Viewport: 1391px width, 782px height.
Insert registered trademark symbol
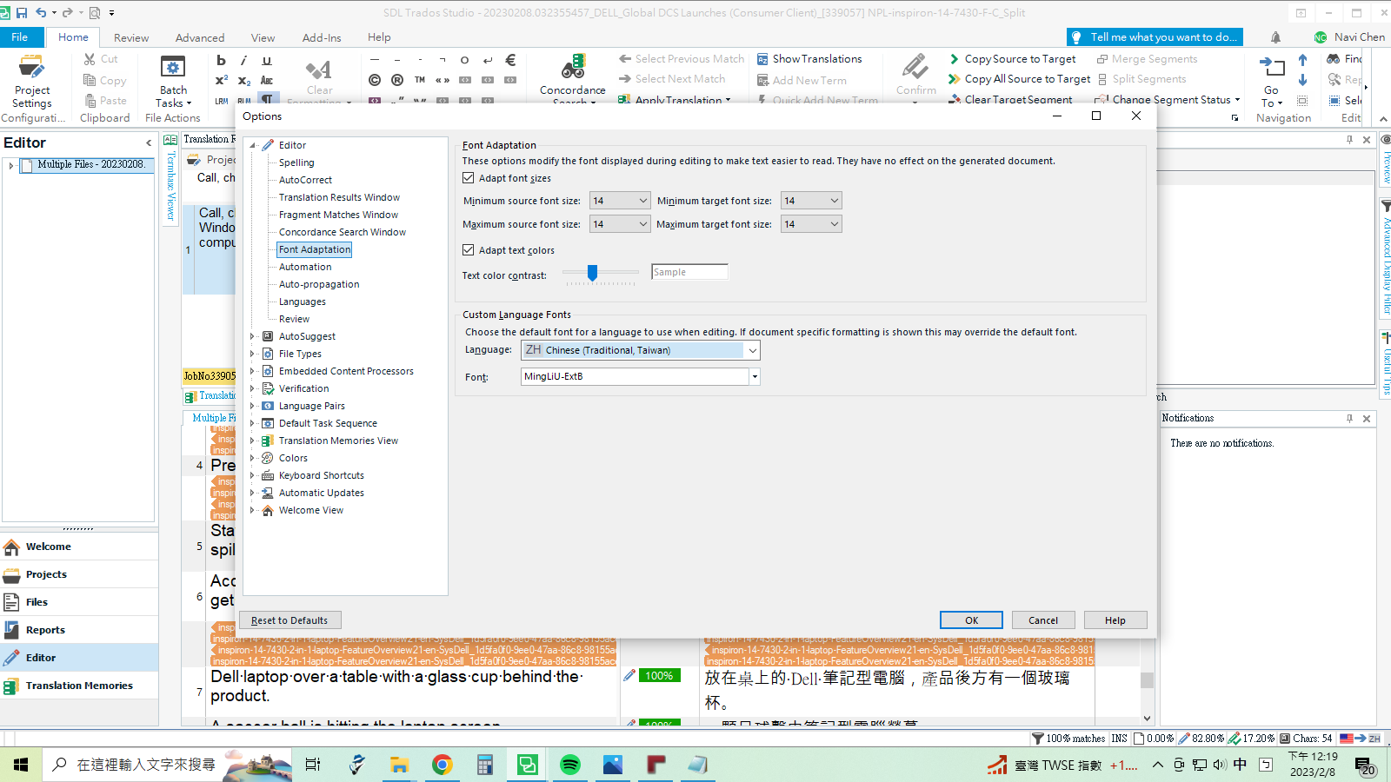click(x=397, y=80)
